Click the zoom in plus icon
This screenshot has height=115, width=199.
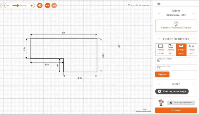pos(32,6)
